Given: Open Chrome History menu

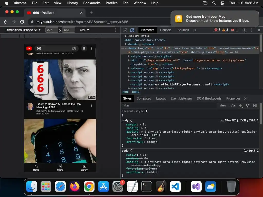Looking at the screenshot, I should tap(72, 3).
